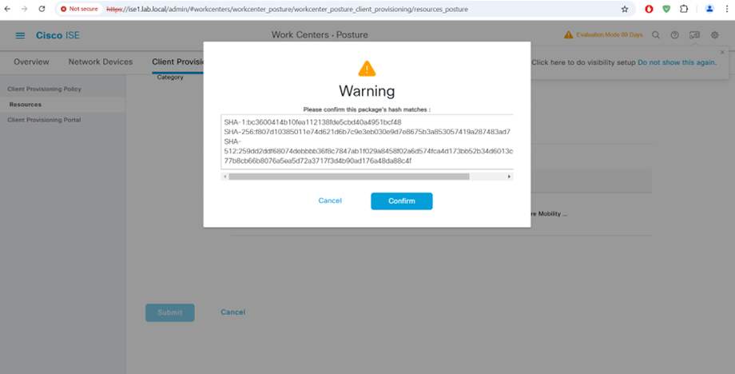The width and height of the screenshot is (735, 374).
Task: Select Resources in the sidebar
Action: 26,105
